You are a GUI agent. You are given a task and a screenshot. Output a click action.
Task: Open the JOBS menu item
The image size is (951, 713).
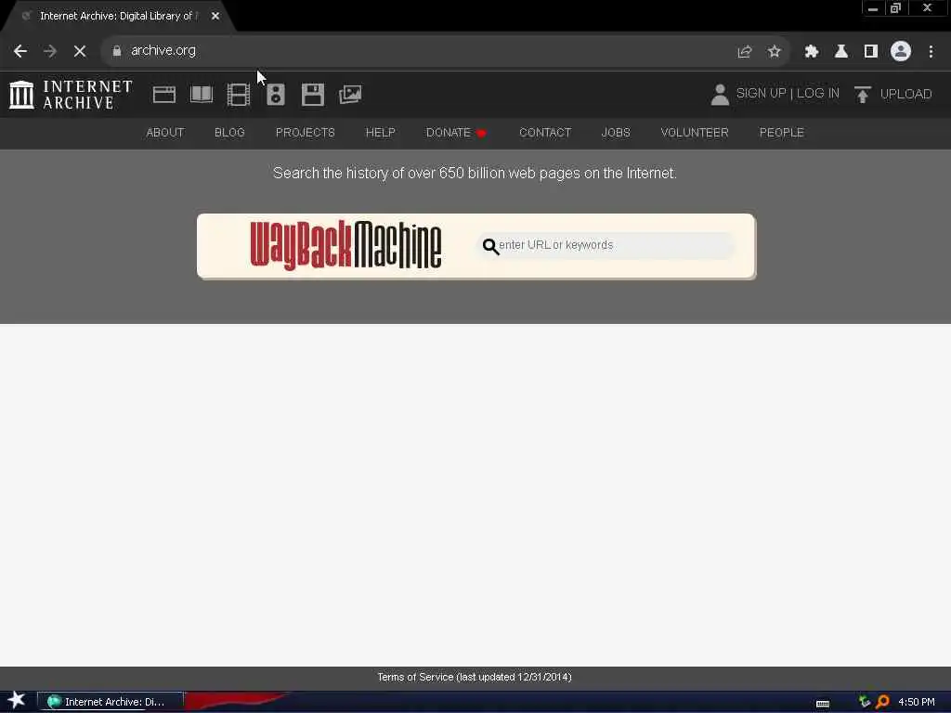(616, 132)
